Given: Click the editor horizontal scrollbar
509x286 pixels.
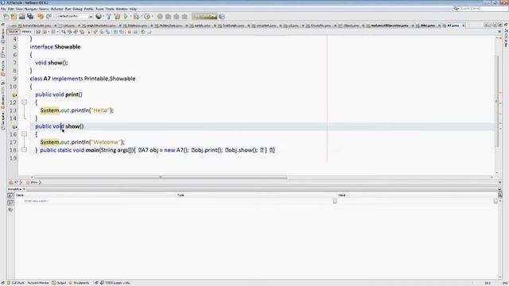Looking at the screenshot, I should tap(161, 177).
